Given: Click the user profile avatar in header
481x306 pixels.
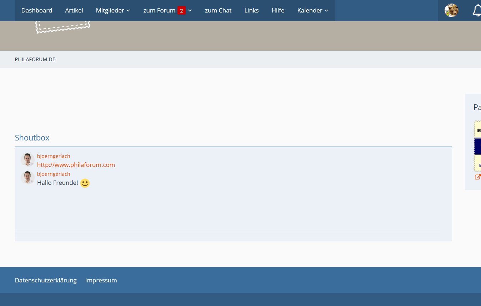Looking at the screenshot, I should (x=451, y=10).
